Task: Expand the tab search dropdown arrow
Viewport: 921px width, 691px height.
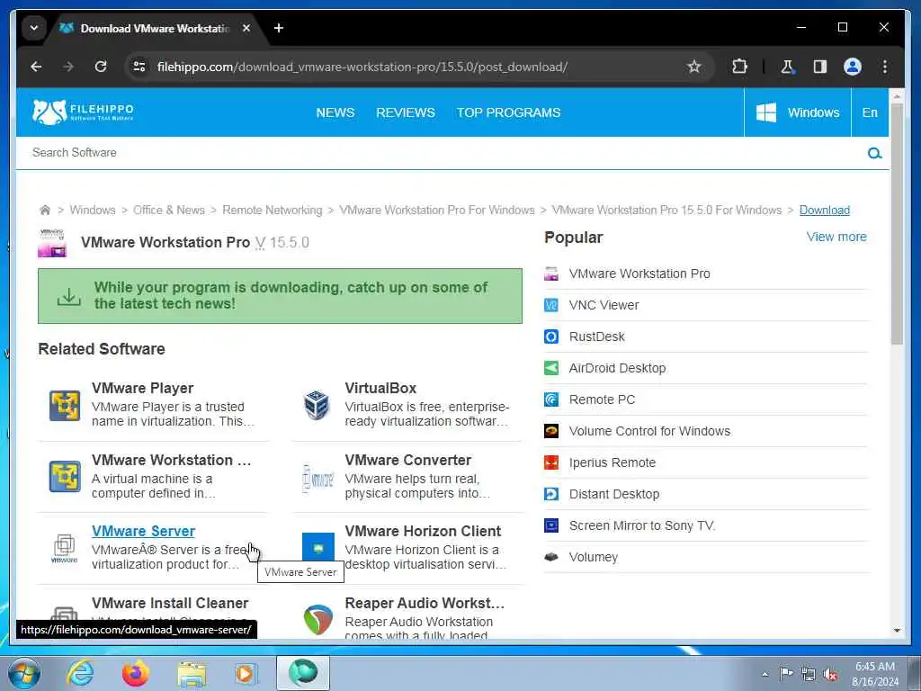Action: 34,28
